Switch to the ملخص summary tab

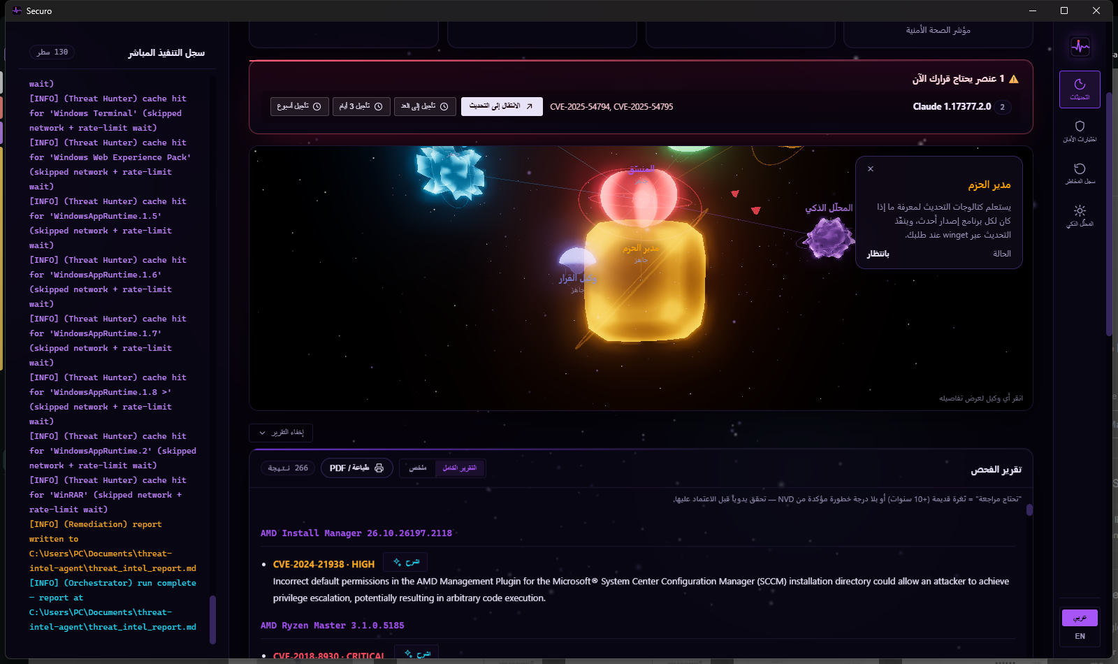tap(418, 468)
